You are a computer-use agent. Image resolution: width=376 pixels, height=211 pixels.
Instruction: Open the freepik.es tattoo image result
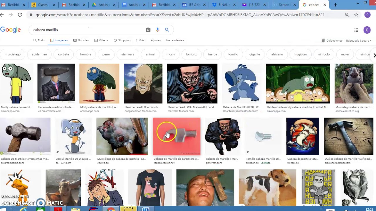[303, 136]
